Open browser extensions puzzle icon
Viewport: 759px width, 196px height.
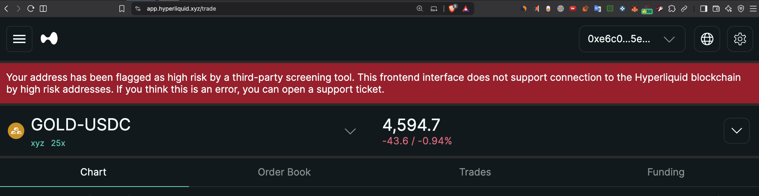click(x=672, y=9)
